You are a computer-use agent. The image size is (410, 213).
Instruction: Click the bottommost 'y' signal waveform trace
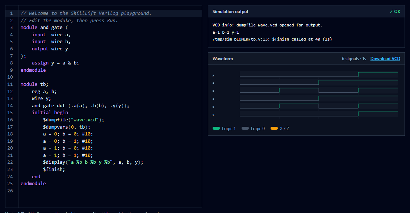pyautogui.click(x=318, y=114)
